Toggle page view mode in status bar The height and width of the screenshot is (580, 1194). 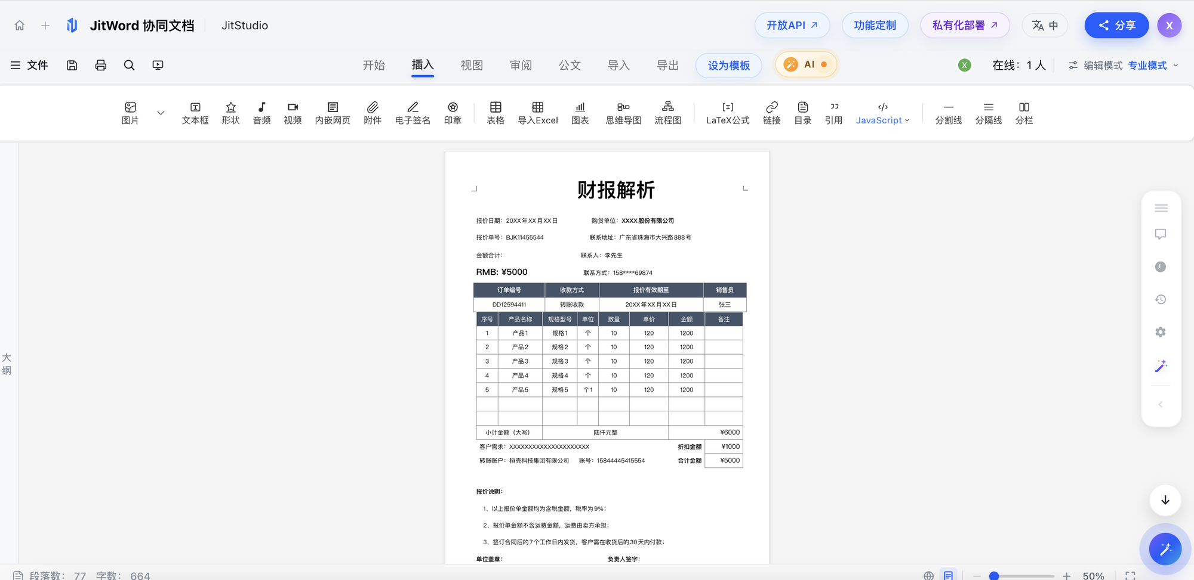pos(948,575)
